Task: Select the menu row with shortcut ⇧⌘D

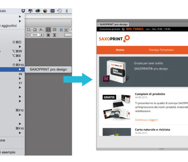Action: 12,42
